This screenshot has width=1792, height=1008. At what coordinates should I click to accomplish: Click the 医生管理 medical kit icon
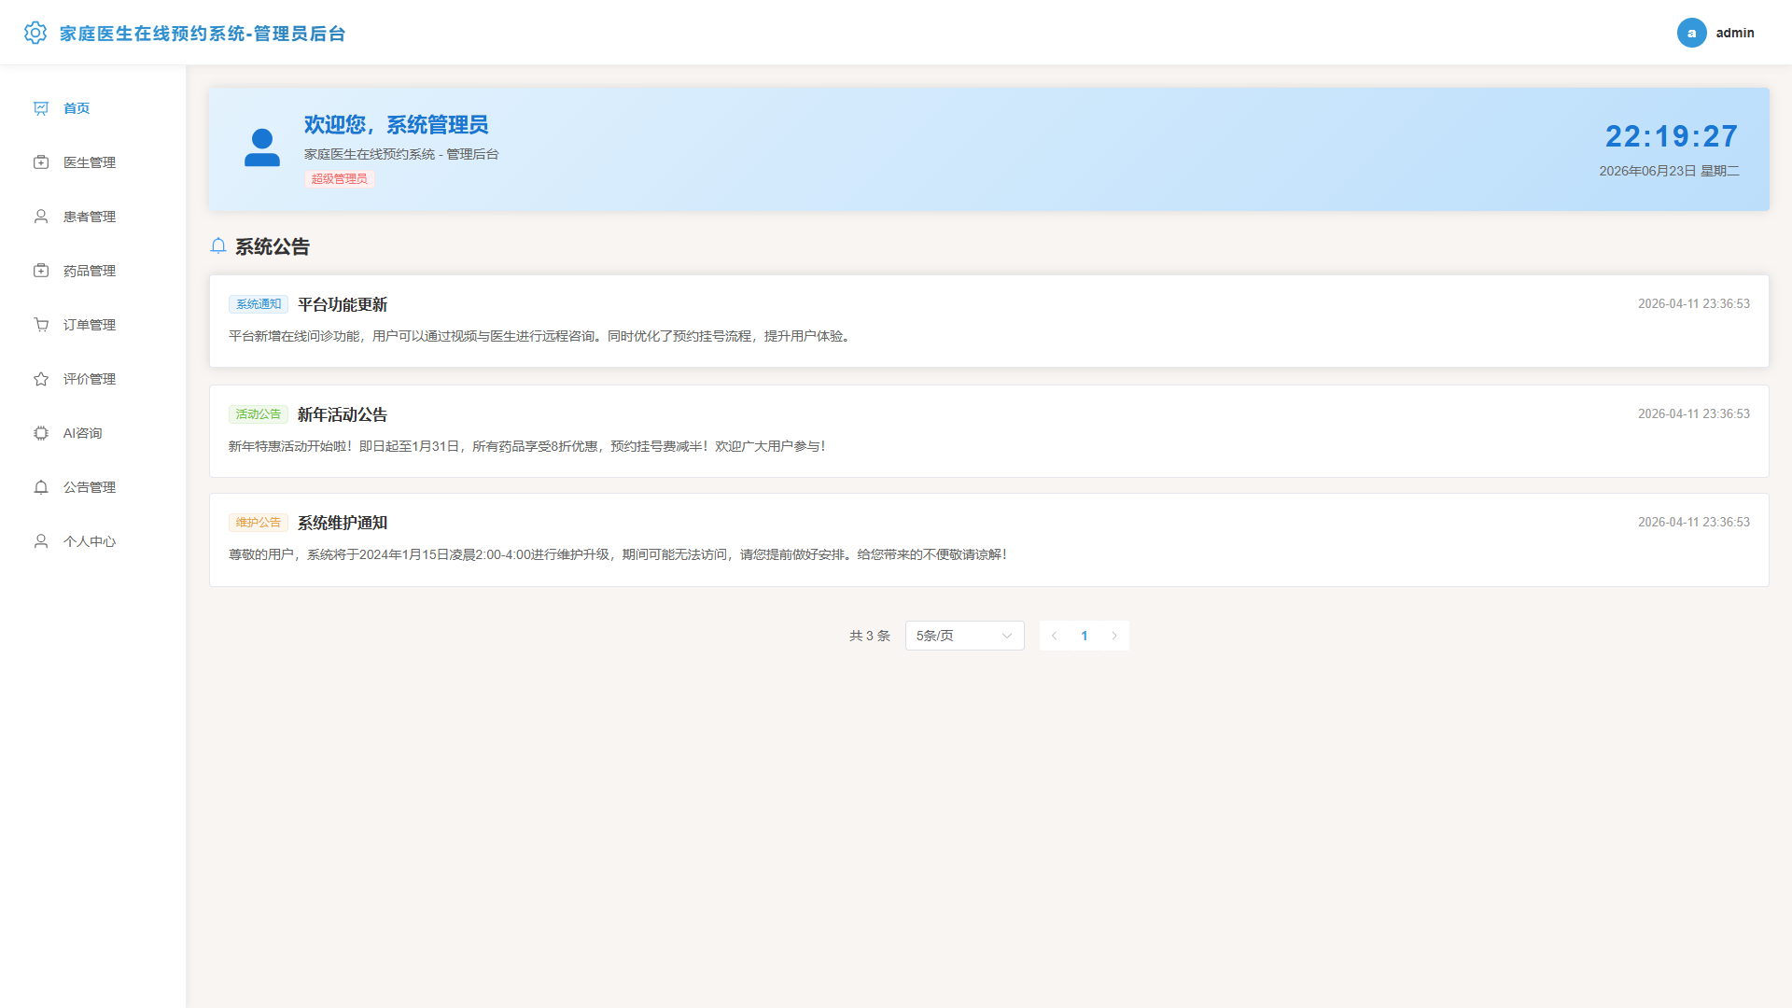[41, 162]
